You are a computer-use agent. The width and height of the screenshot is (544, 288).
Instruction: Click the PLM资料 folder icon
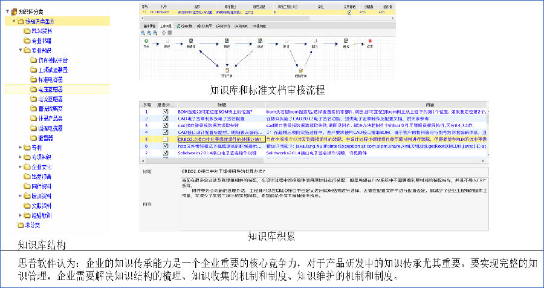[x=27, y=31]
